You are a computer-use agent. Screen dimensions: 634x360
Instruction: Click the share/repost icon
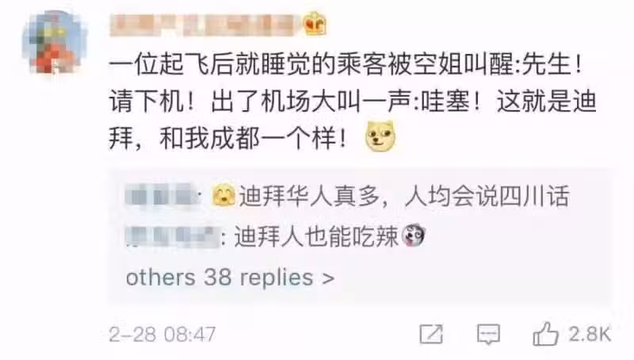click(x=431, y=334)
